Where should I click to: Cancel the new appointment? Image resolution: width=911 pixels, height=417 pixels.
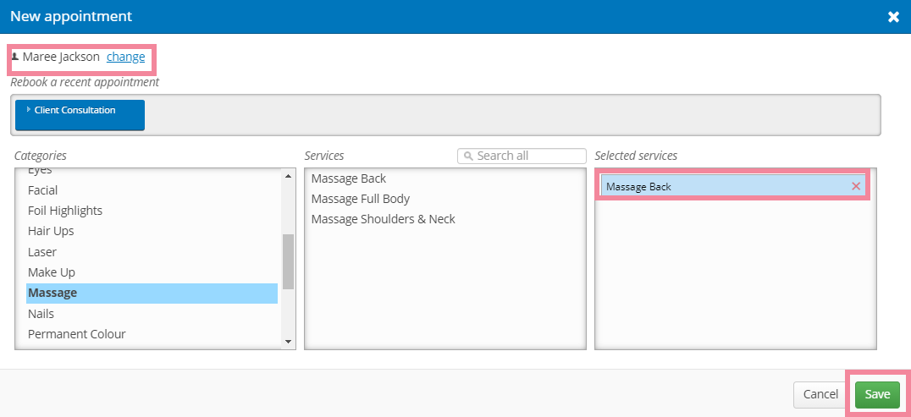tap(820, 394)
